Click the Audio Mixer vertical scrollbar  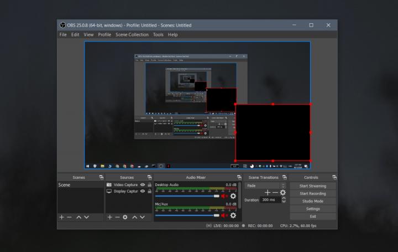pos(239,196)
